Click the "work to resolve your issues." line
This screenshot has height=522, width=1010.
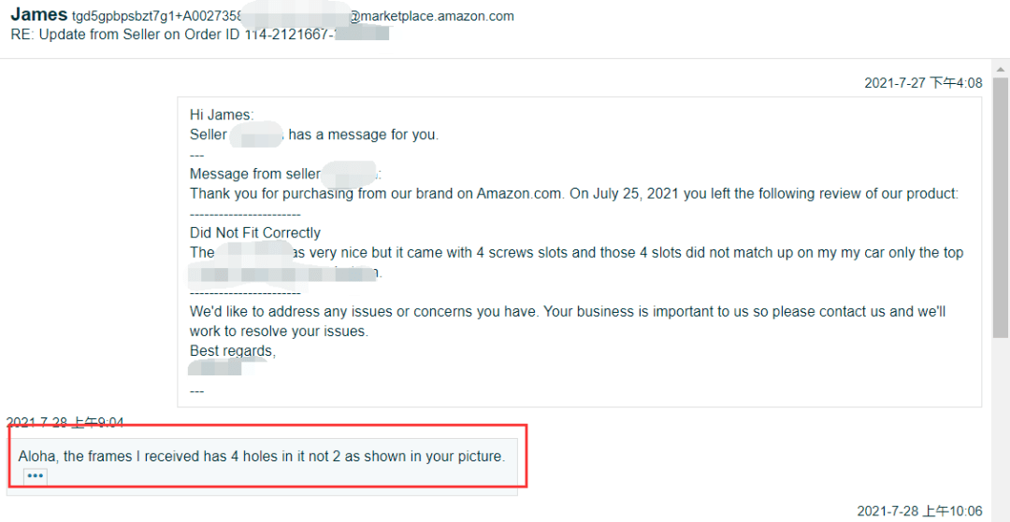[279, 331]
